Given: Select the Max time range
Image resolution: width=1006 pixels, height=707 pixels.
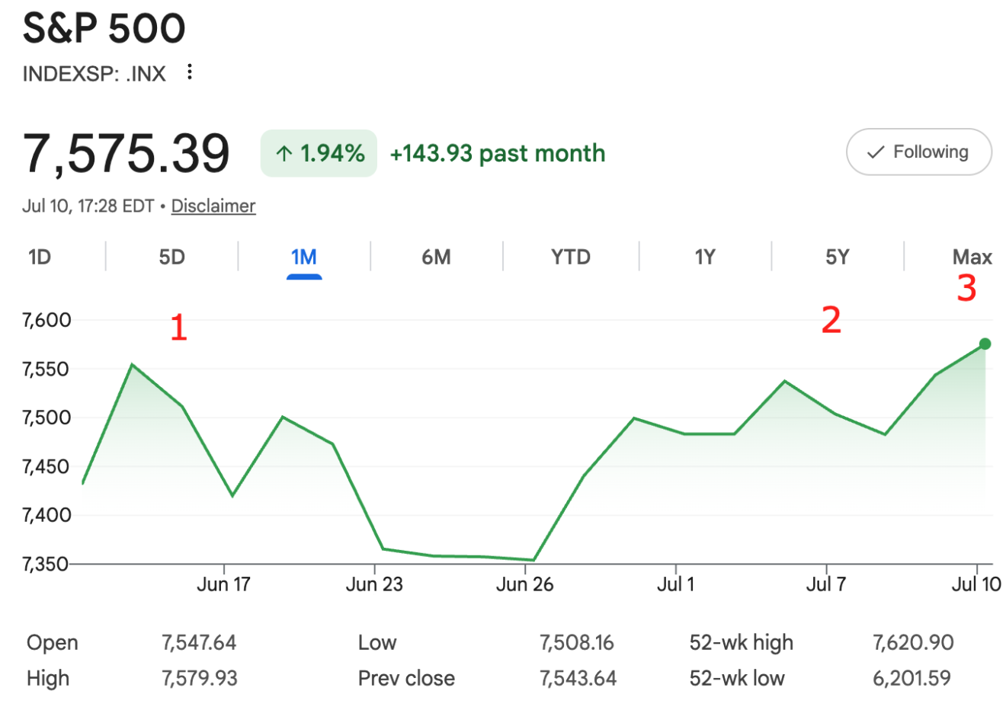Looking at the screenshot, I should [x=972, y=258].
